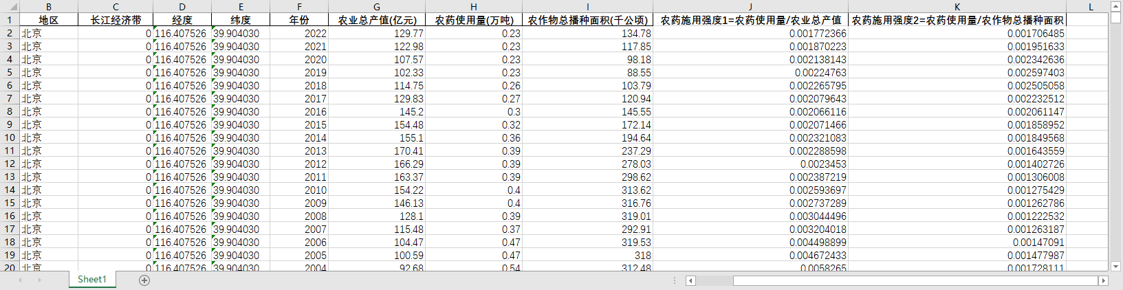Select longitude cell 116.407526 in row 7
The width and height of the screenshot is (1123, 290).
click(182, 98)
